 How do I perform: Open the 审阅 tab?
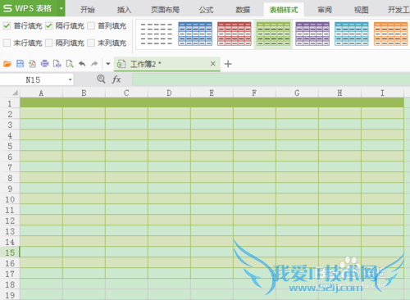(325, 10)
